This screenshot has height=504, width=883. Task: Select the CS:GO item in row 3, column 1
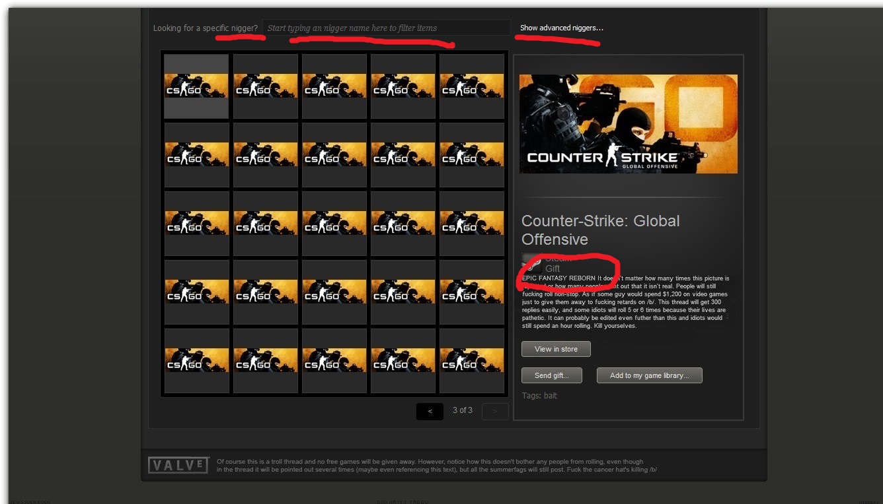(196, 224)
